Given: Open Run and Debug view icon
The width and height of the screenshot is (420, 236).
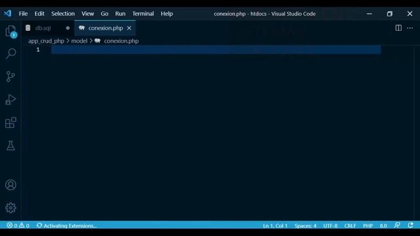Looking at the screenshot, I should [x=10, y=100].
